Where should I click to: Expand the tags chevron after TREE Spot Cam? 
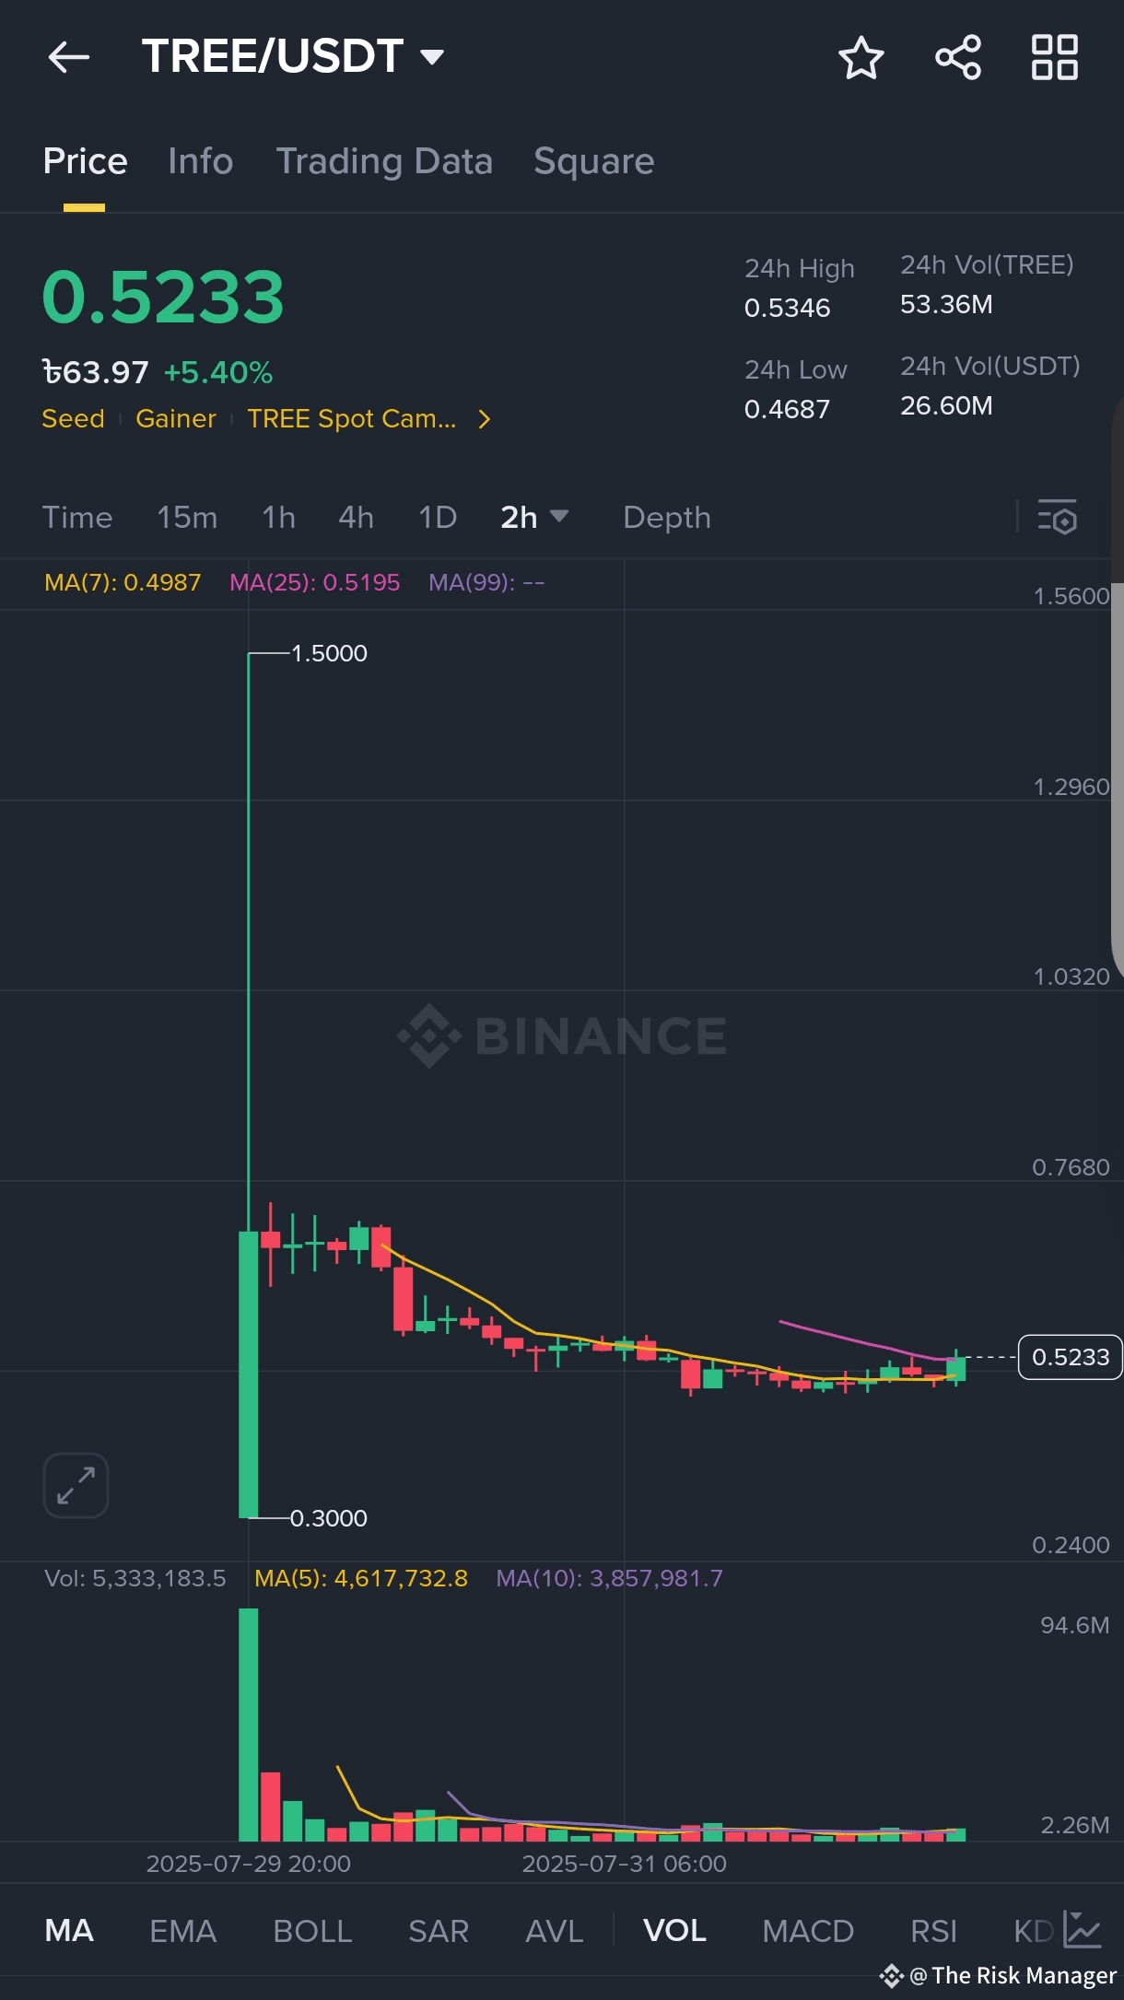pyautogui.click(x=485, y=419)
